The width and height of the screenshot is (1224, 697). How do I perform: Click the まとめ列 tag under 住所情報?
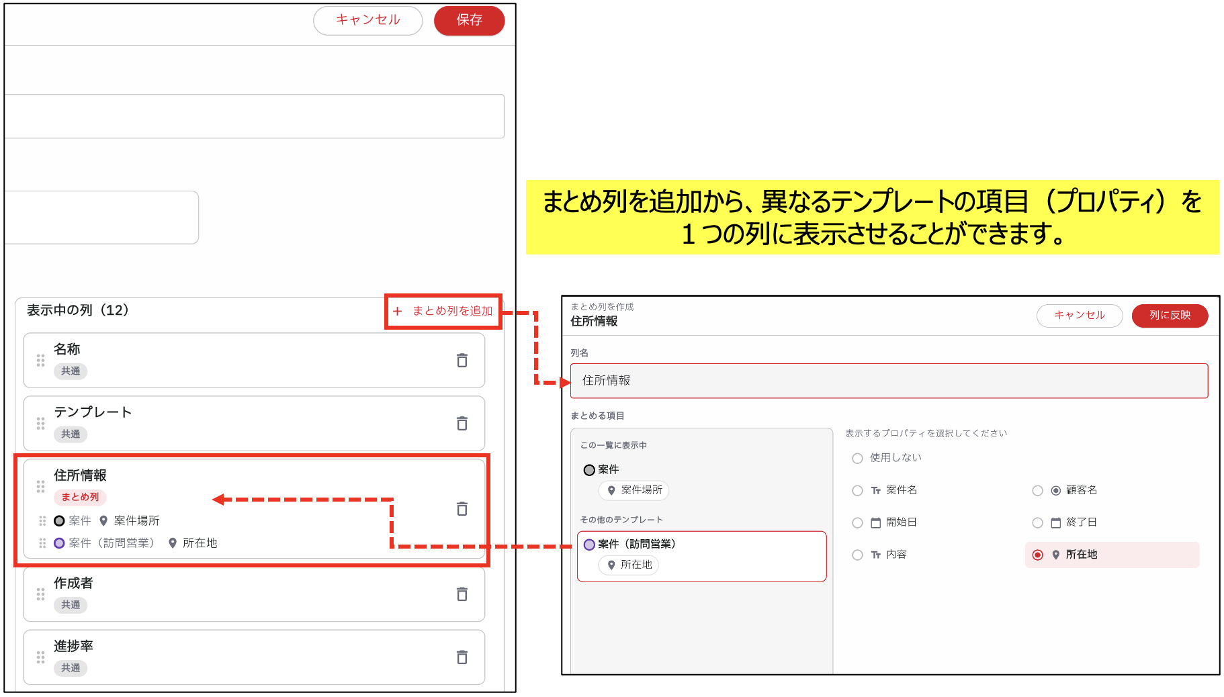click(x=80, y=497)
